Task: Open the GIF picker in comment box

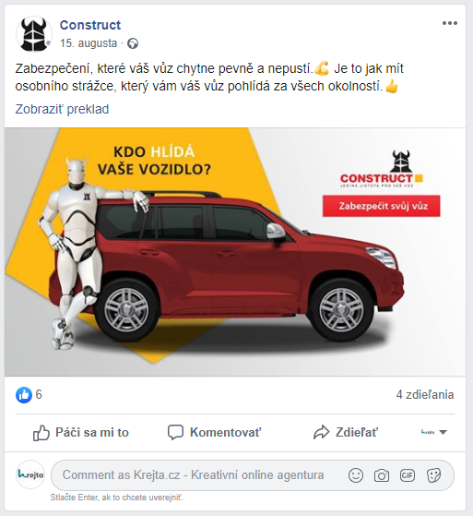Action: pyautogui.click(x=408, y=475)
